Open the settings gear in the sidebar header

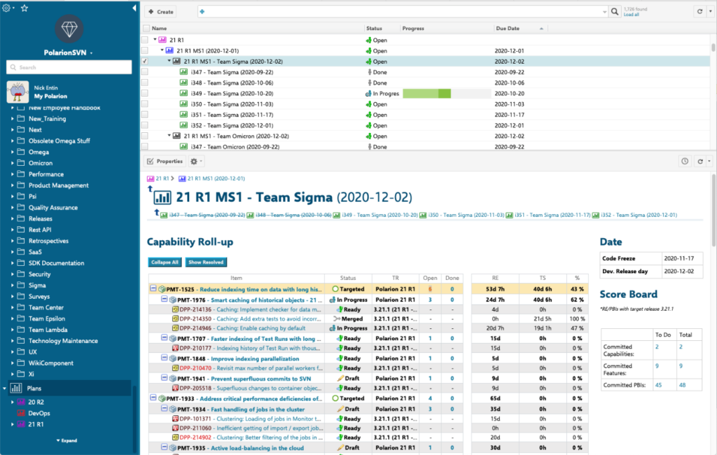pyautogui.click(x=6, y=8)
